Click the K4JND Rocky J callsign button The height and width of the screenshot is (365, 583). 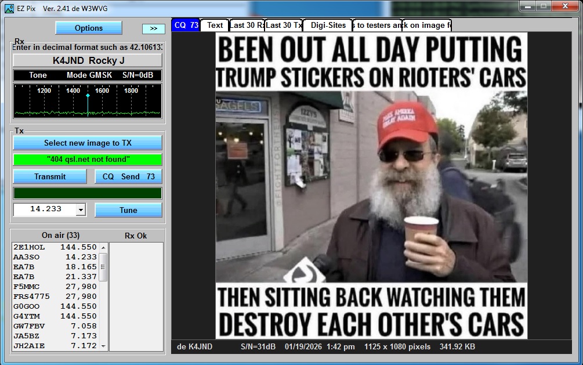[x=88, y=60]
